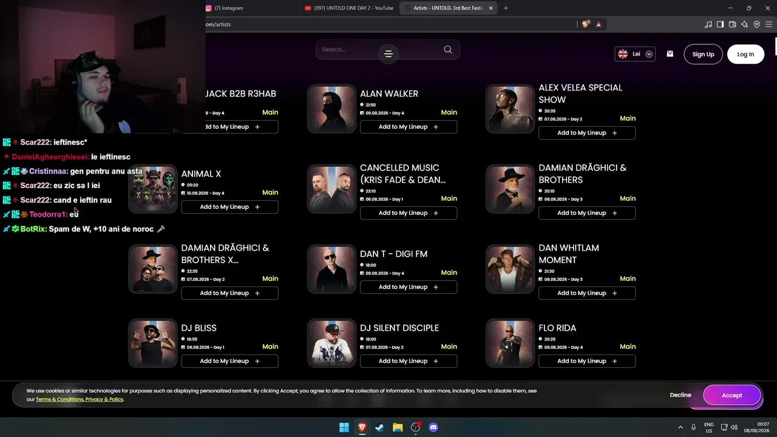The image size is (777, 437).
Task: Click the DJ SILENT DISCIPLE name
Action: [x=399, y=328]
